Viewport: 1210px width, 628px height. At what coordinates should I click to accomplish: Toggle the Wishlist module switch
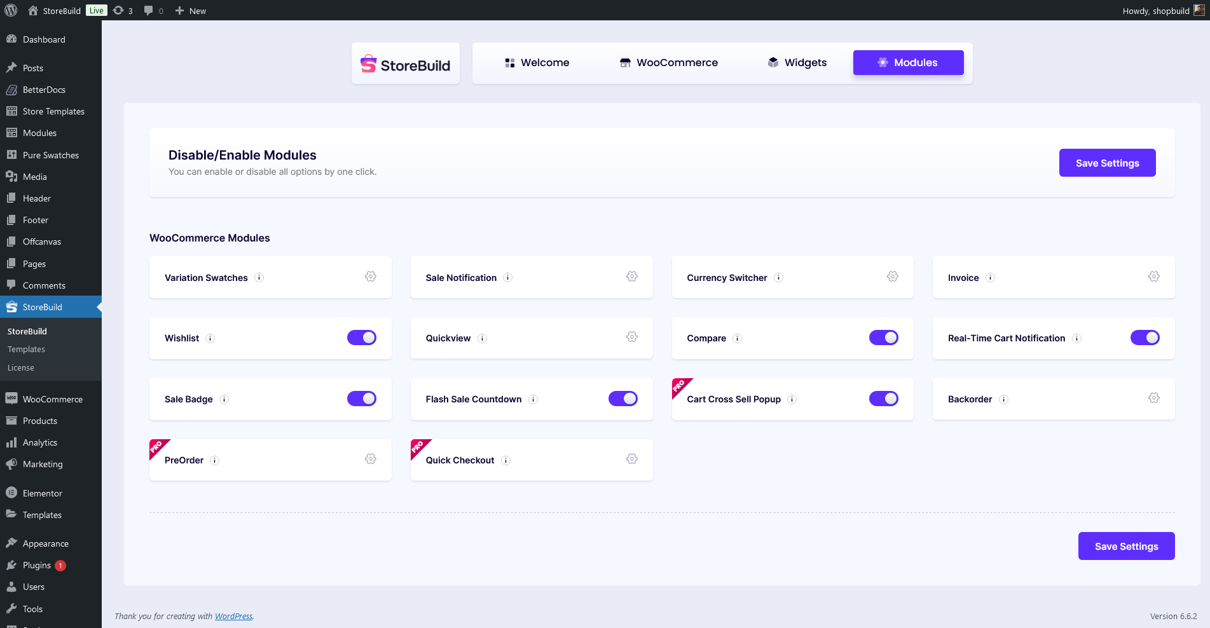click(362, 338)
